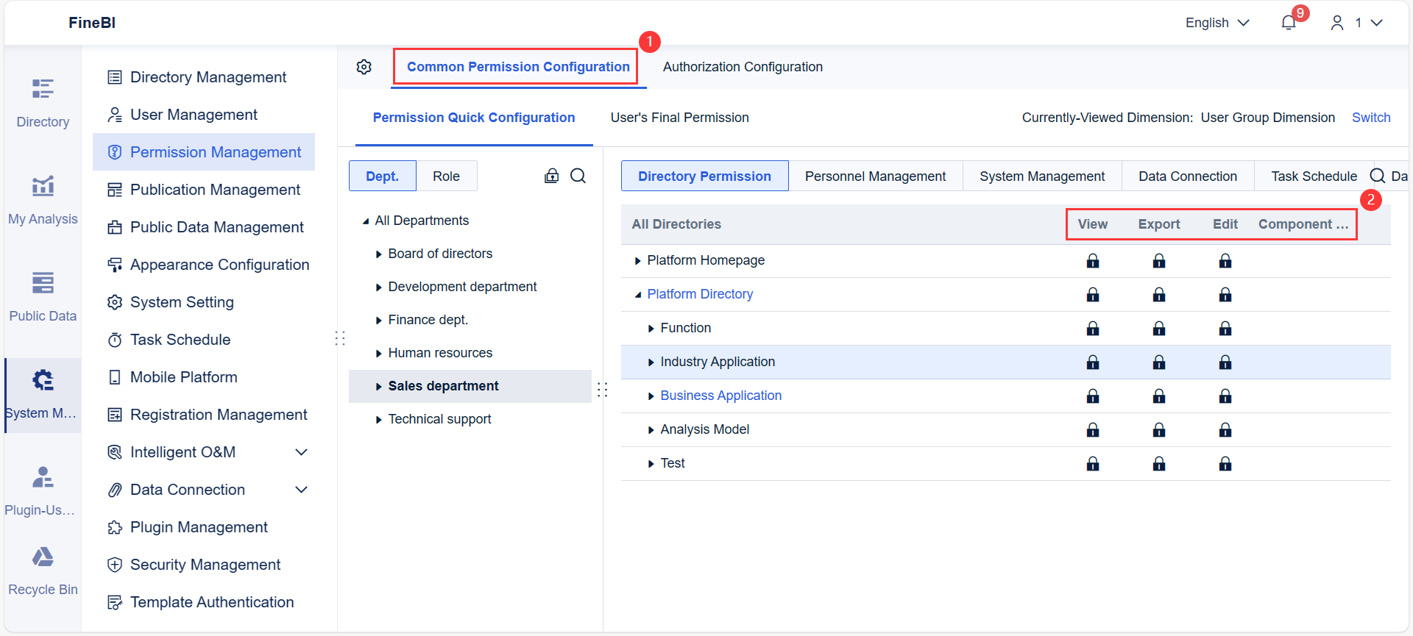Switch to Authorization Configuration tab
The width and height of the screenshot is (1413, 636).
pyautogui.click(x=743, y=67)
